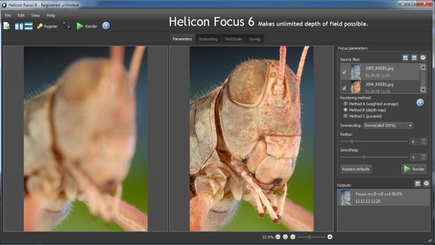
Task: Switch to side-by-side vertical split layout
Action: 19,26
